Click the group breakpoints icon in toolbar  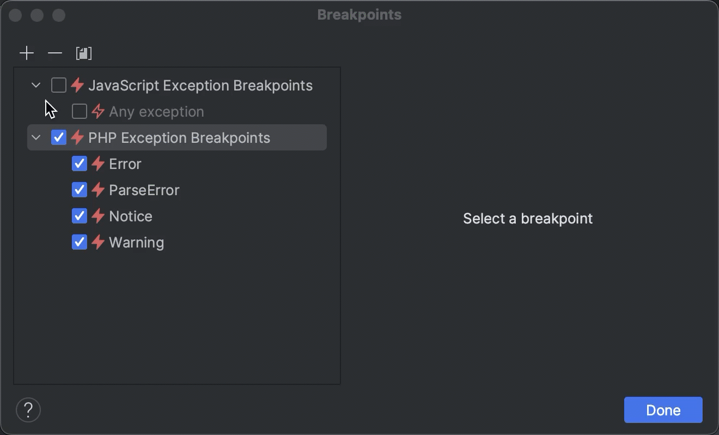(x=84, y=53)
